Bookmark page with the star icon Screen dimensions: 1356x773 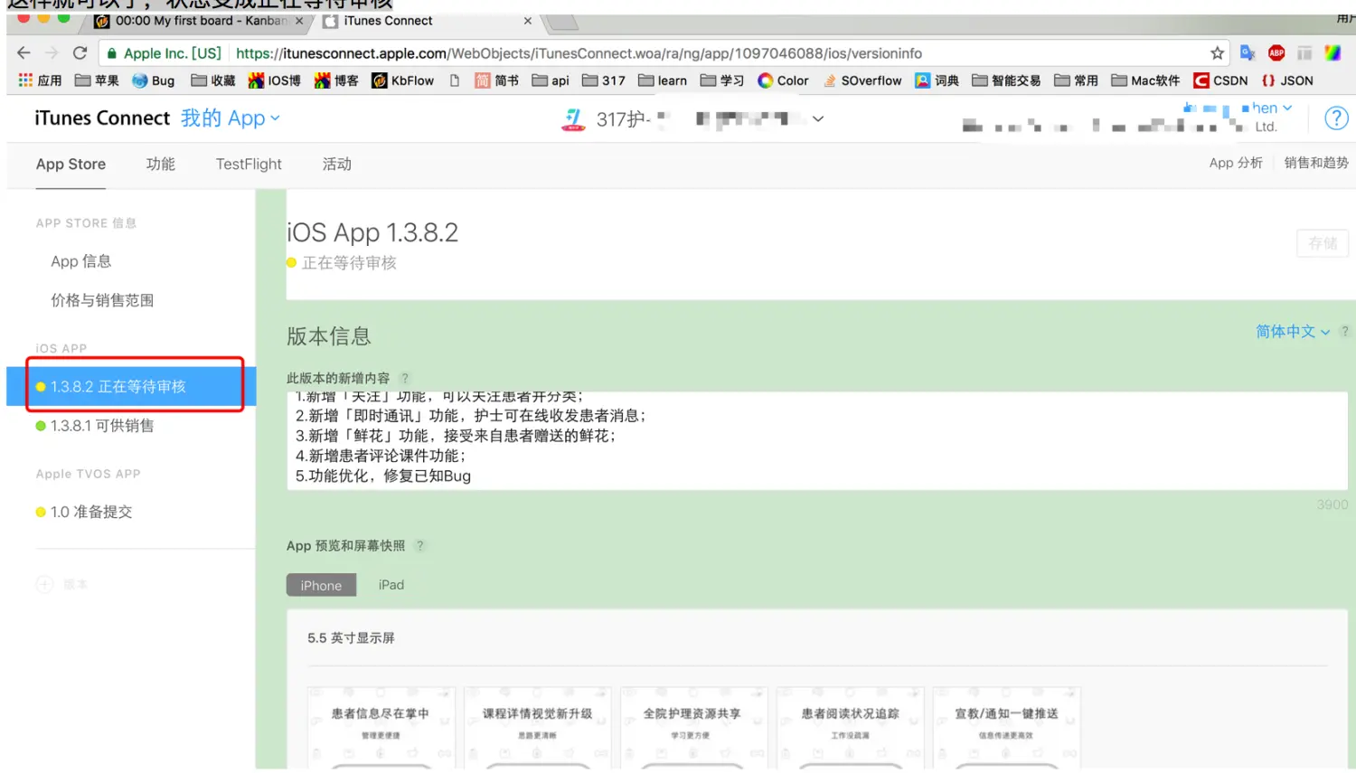1217,53
